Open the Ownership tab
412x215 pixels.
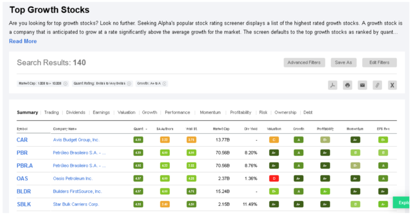(285, 112)
